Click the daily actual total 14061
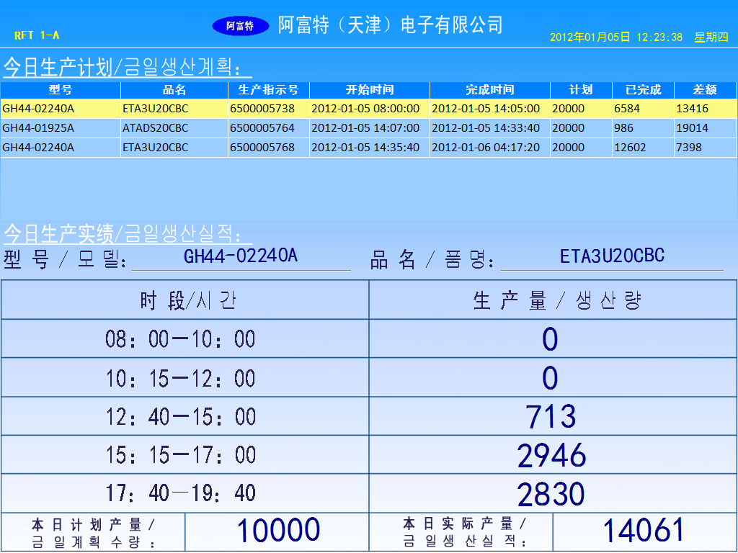 [x=644, y=531]
